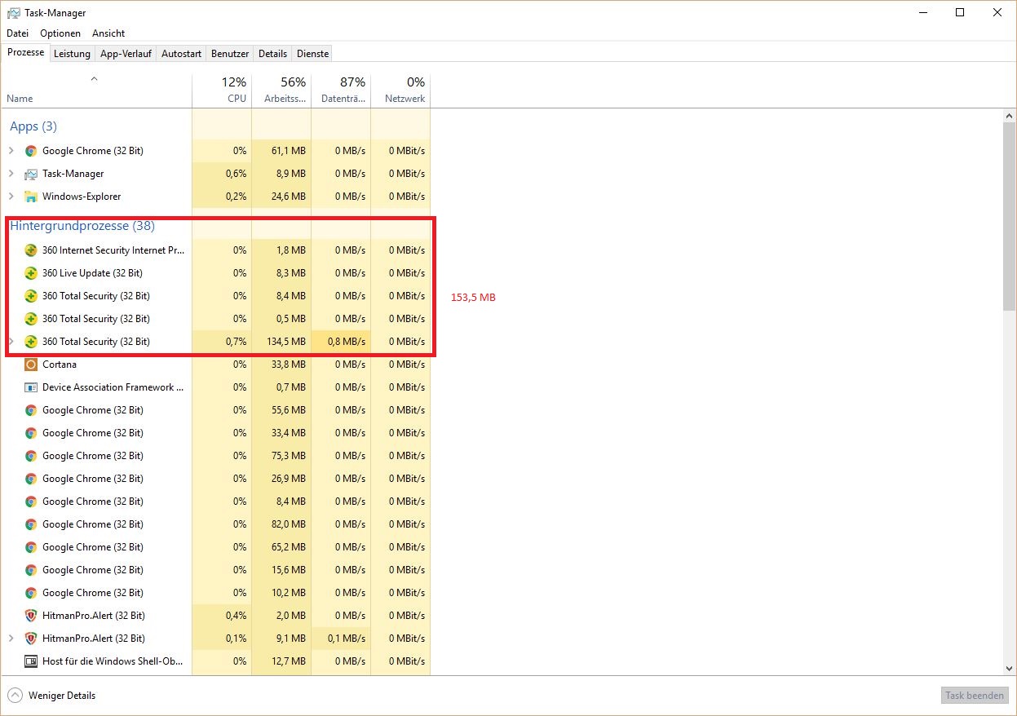Click the Task-Manager title bar icon
The image size is (1017, 716).
coord(14,13)
